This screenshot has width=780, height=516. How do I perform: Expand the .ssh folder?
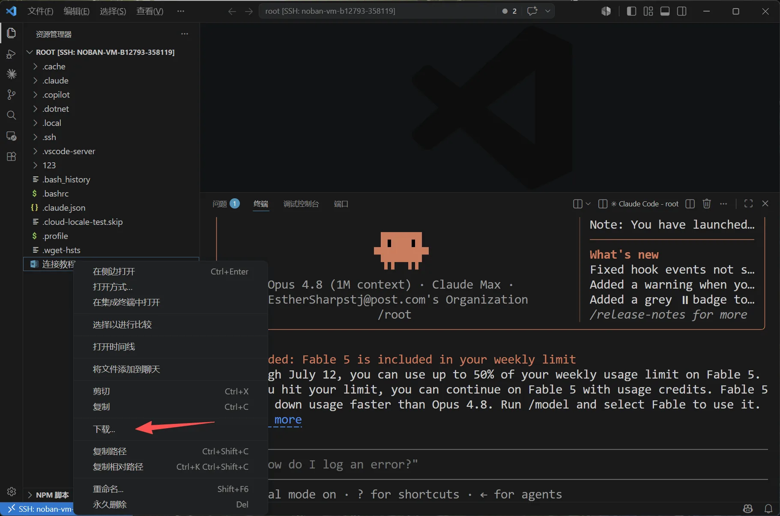coord(111,137)
